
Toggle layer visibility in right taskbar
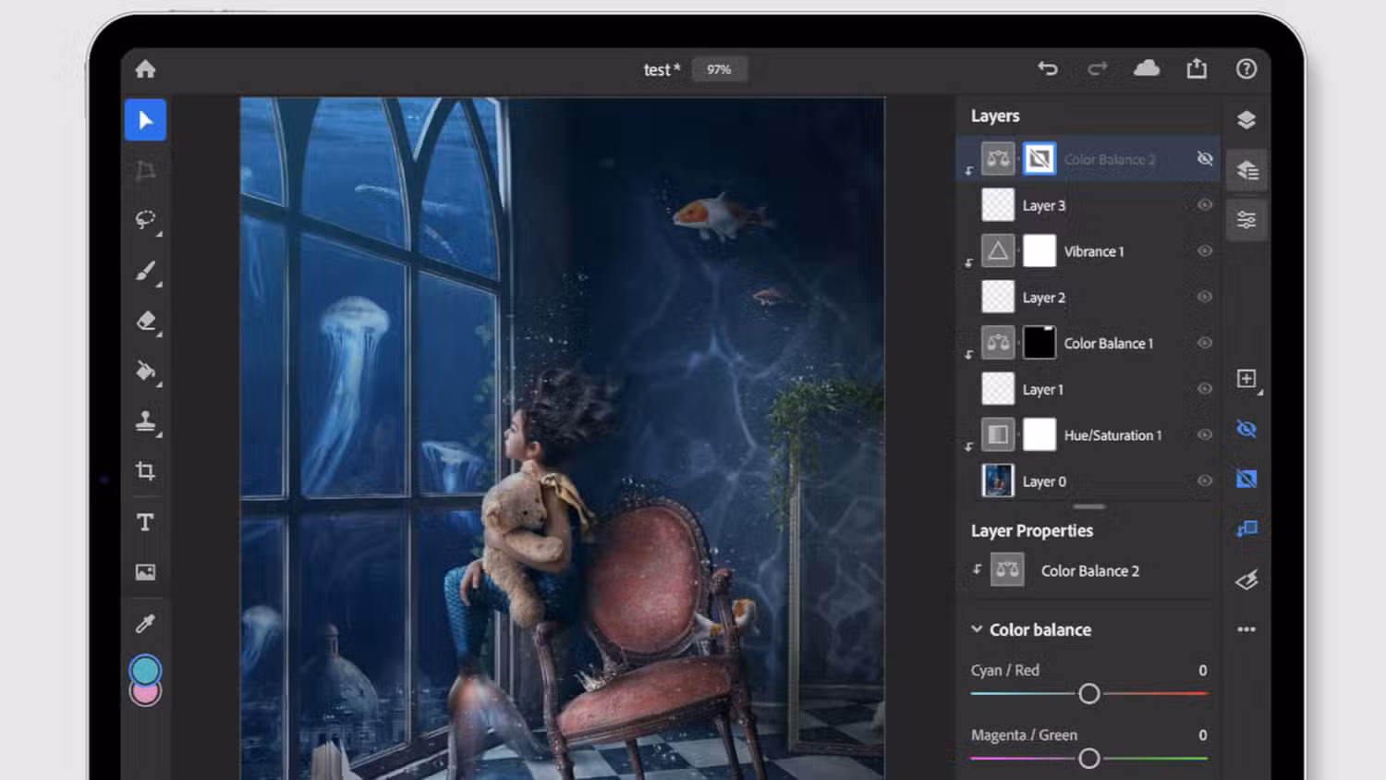click(1246, 429)
